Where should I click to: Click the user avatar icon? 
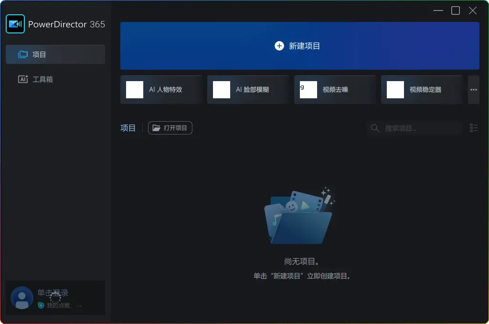tap(22, 298)
